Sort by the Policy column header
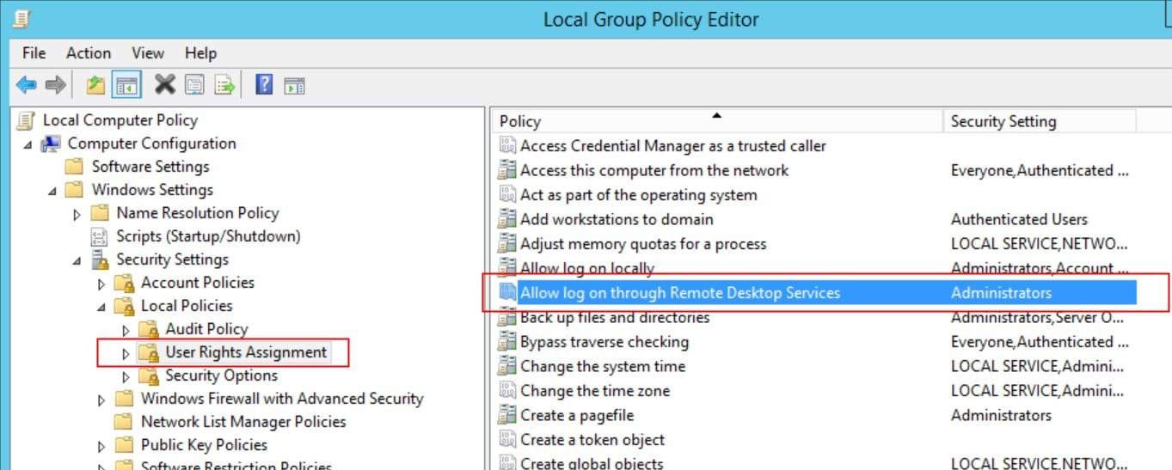Viewport: 1172px width, 470px height. [x=717, y=120]
